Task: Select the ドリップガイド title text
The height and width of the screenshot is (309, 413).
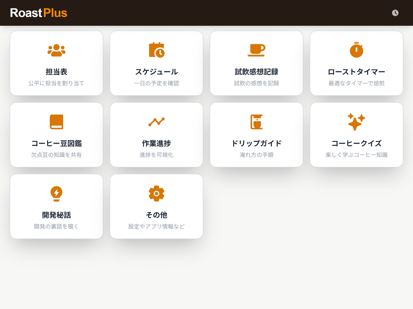Action: pos(256,143)
